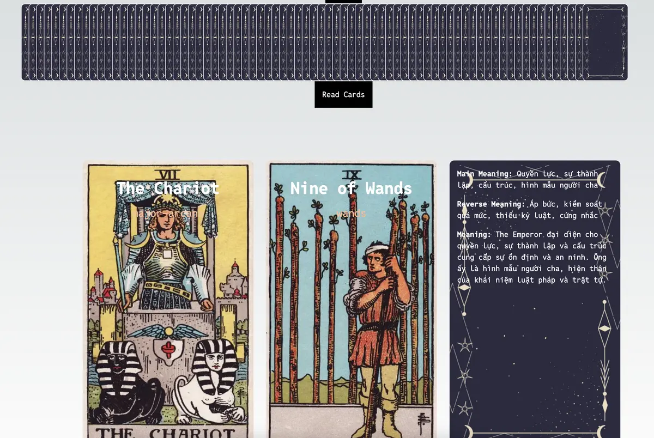Click the 'Meaning:' paragraph about The Emperor
The image size is (654, 438).
pyautogui.click(x=532, y=257)
